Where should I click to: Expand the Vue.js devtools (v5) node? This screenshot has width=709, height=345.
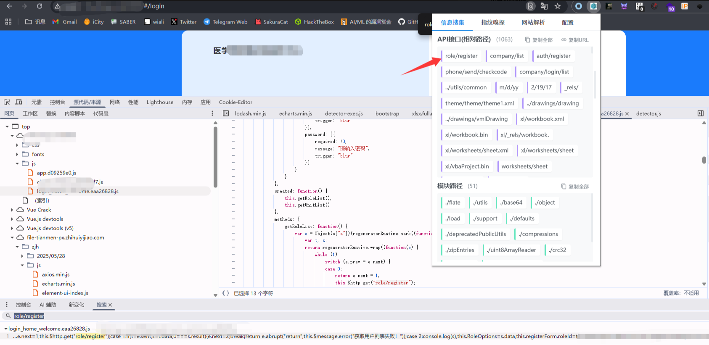tap(12, 228)
